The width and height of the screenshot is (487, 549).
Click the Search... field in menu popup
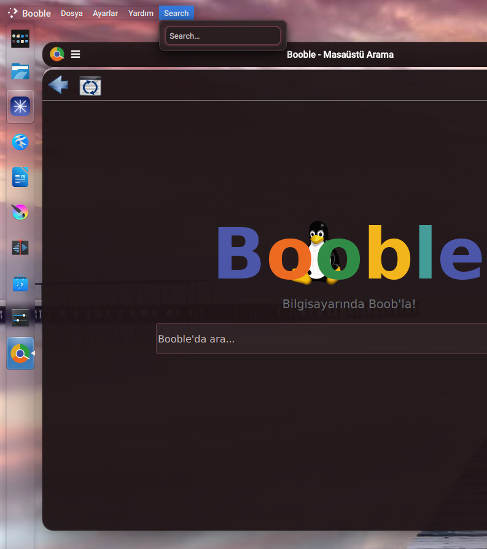[222, 36]
